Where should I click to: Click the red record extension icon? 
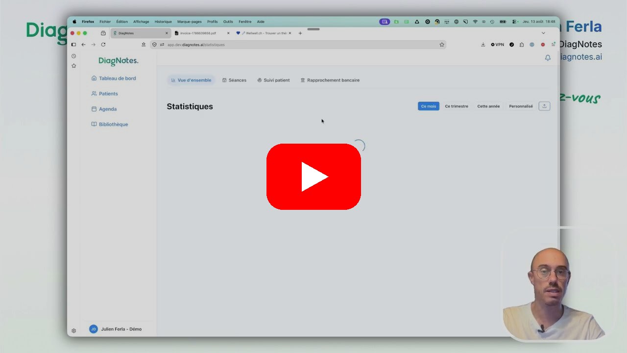pos(543,45)
